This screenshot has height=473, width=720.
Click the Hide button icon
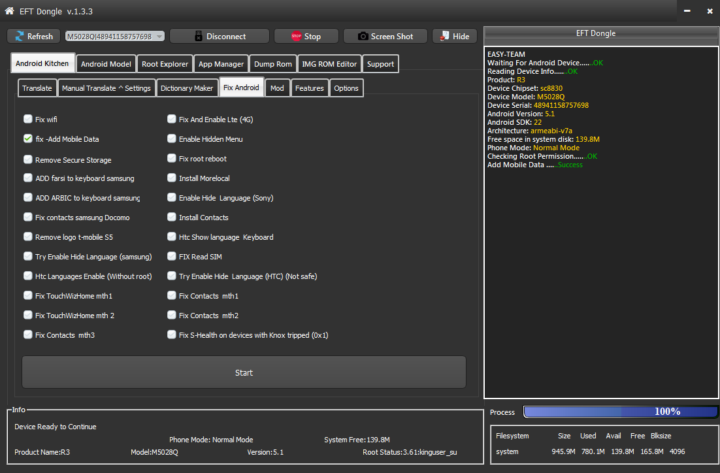tap(444, 36)
